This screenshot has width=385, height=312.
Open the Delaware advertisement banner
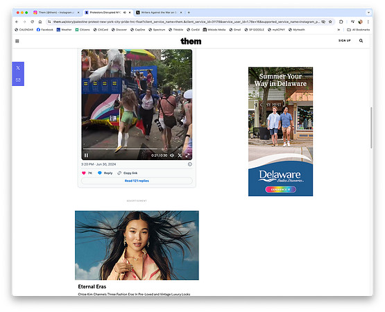tap(280, 132)
